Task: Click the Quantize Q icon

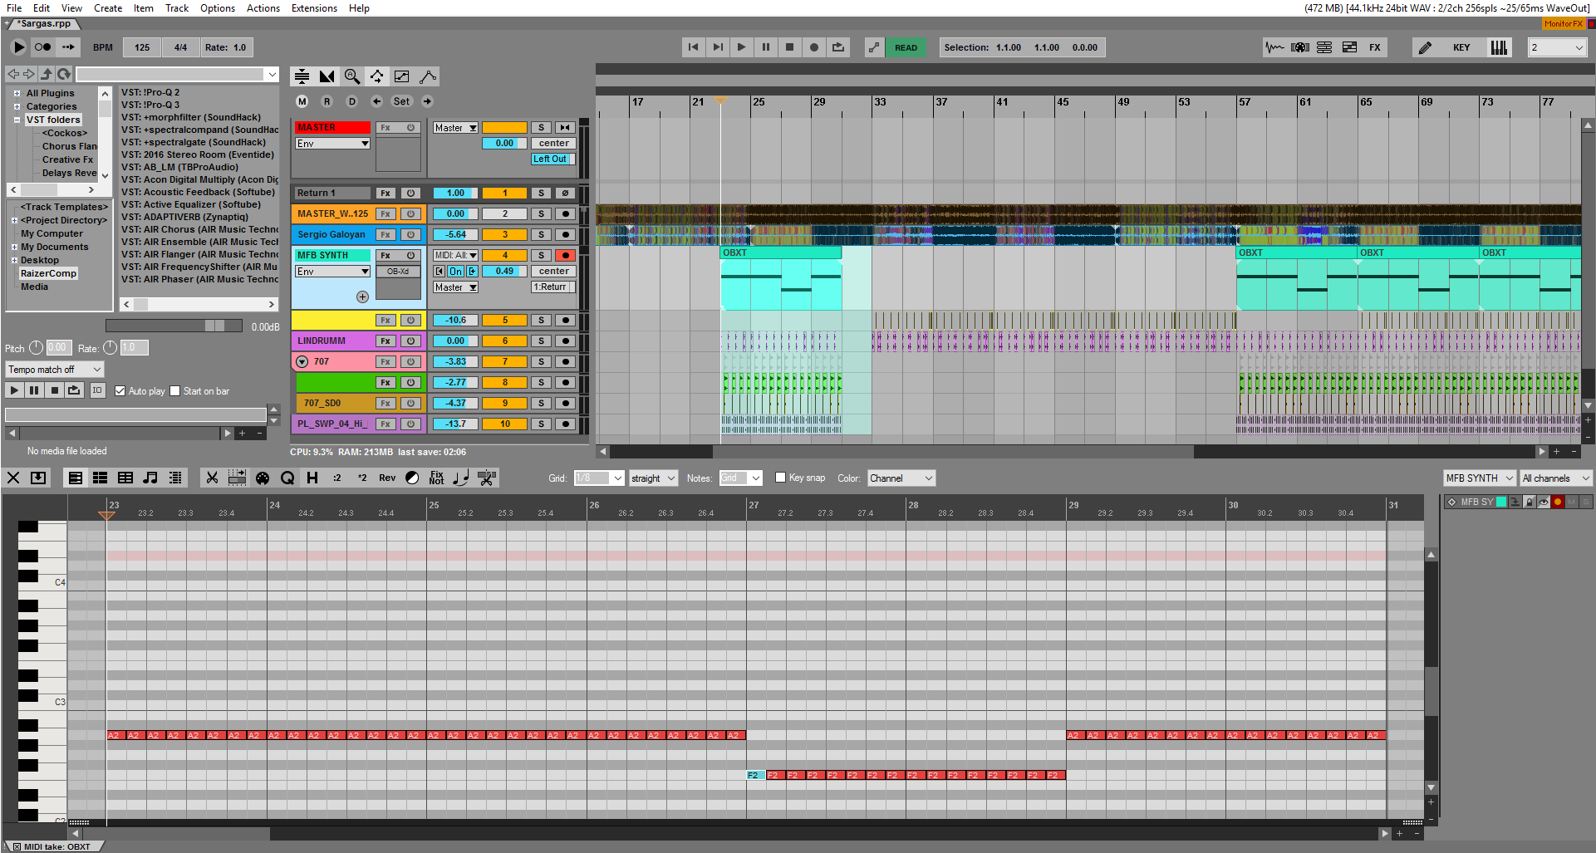Action: point(287,478)
